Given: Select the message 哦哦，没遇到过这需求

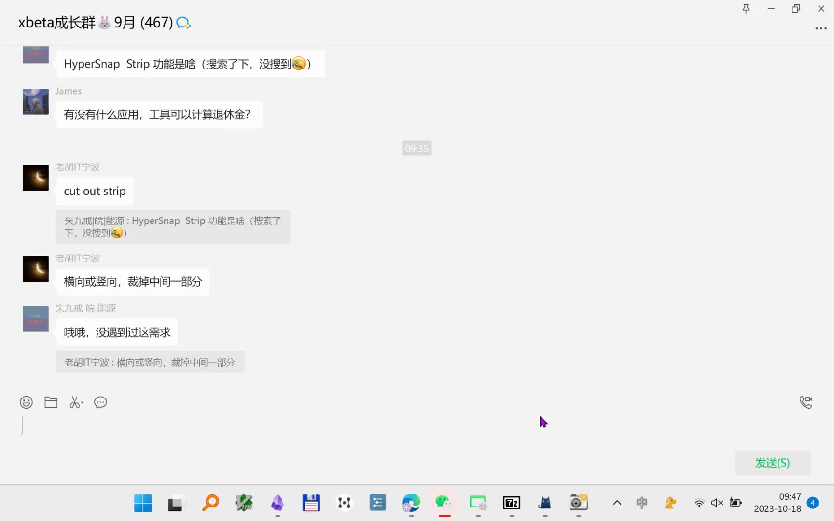Looking at the screenshot, I should pos(117,332).
